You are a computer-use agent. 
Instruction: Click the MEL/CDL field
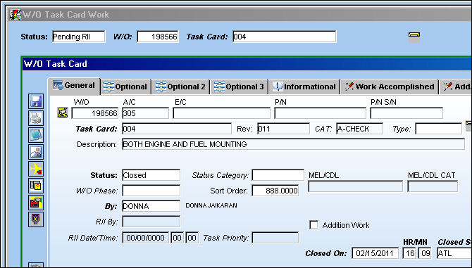[x=355, y=186]
